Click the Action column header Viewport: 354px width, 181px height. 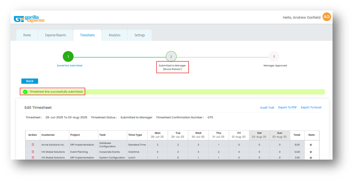click(x=32, y=135)
